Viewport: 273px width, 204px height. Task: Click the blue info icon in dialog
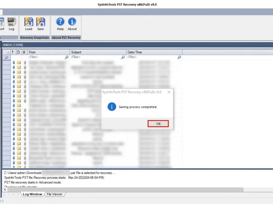click(112, 107)
